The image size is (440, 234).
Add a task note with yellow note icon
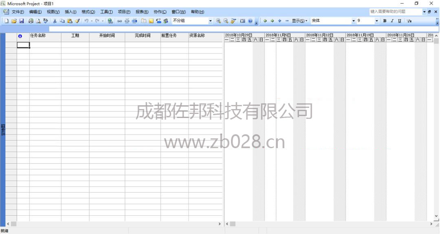tap(151, 21)
